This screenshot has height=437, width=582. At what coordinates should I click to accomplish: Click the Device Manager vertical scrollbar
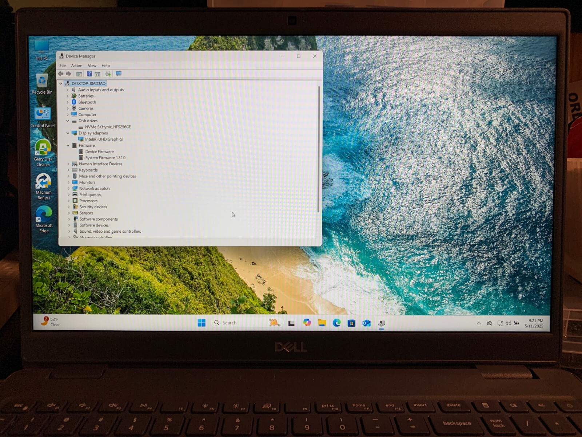click(319, 149)
